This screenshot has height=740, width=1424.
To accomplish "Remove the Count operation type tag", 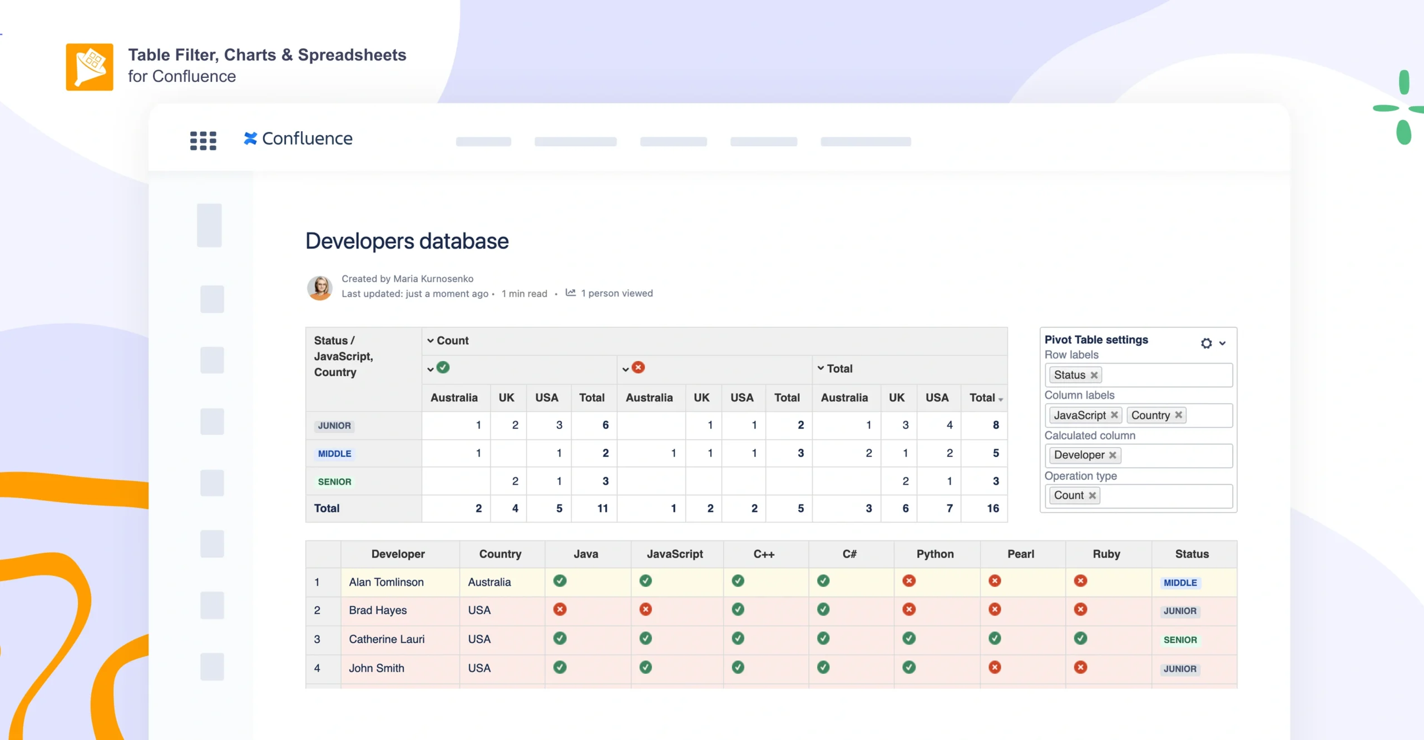I will 1092,495.
